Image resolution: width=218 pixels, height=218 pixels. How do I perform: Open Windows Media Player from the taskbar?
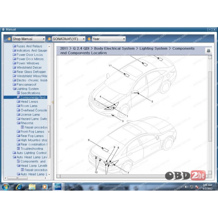45,187
